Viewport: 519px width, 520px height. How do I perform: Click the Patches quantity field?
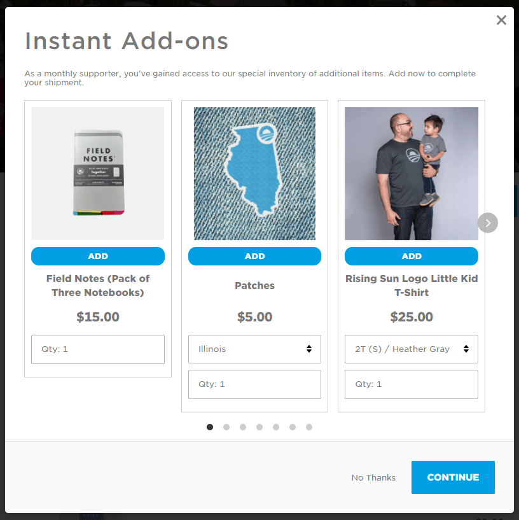(254, 384)
